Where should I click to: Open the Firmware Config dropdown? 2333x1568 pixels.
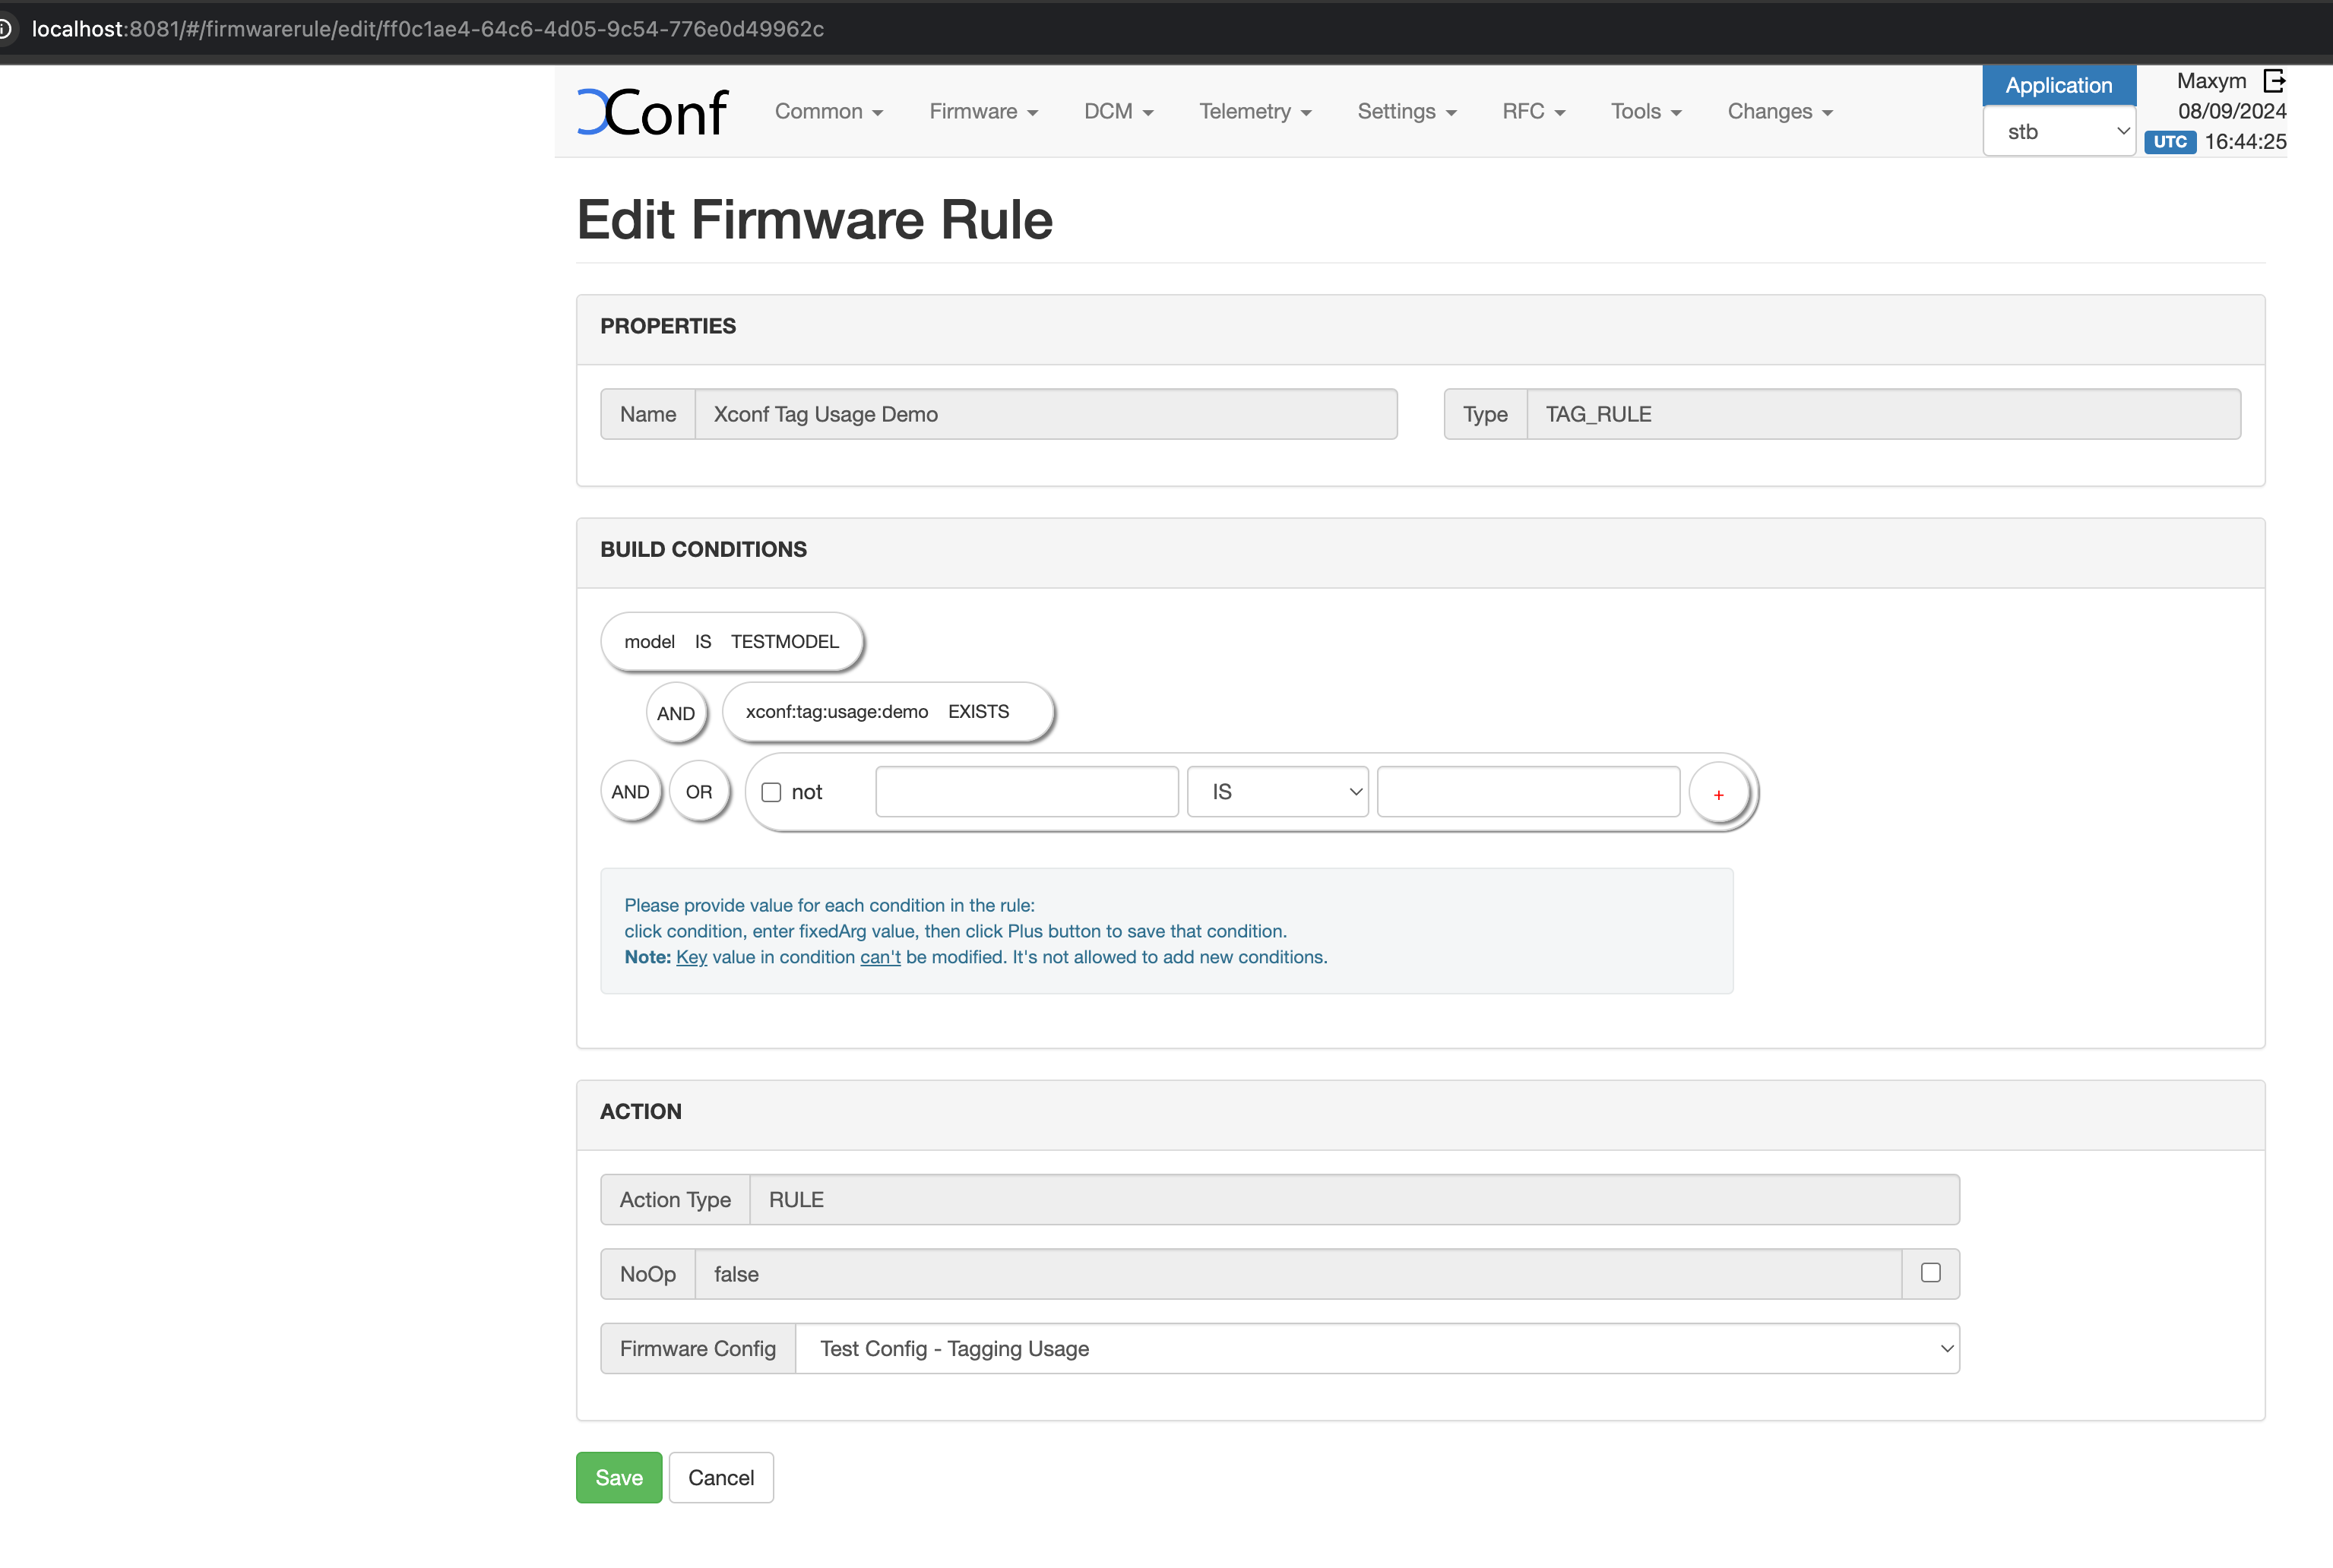click(1376, 1348)
